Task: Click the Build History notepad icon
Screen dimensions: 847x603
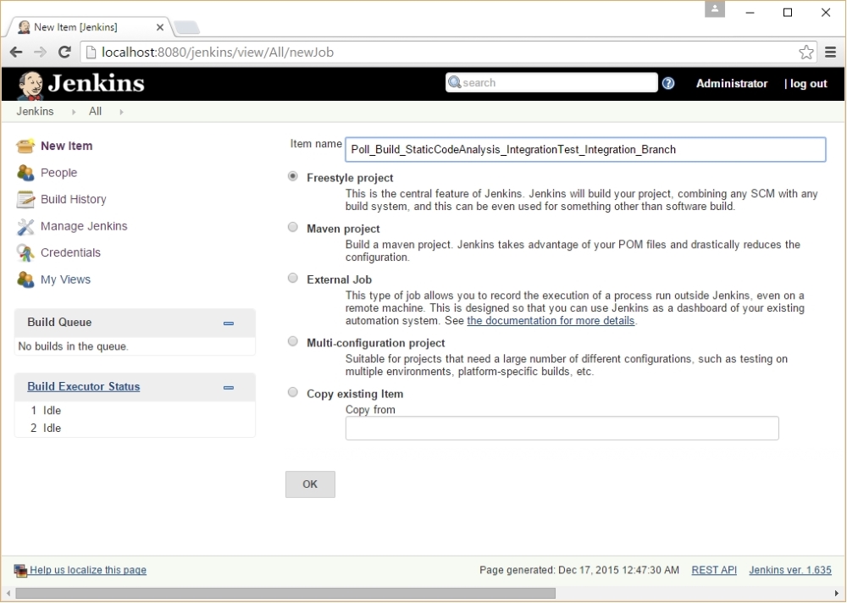Action: point(25,199)
